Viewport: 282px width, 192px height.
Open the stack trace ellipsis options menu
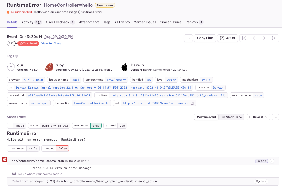(x=275, y=117)
